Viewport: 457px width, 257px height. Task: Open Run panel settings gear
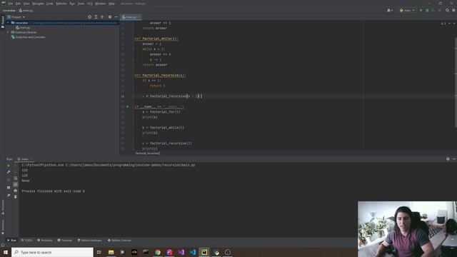(x=448, y=159)
